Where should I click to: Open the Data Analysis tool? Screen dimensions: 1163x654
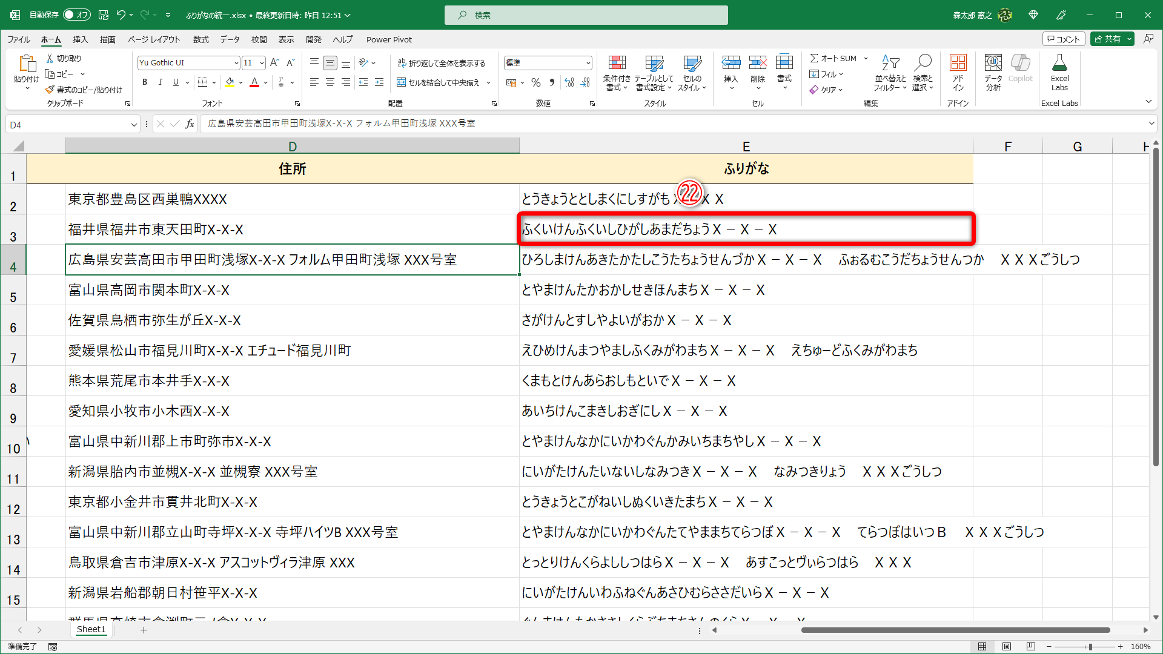[993, 64]
